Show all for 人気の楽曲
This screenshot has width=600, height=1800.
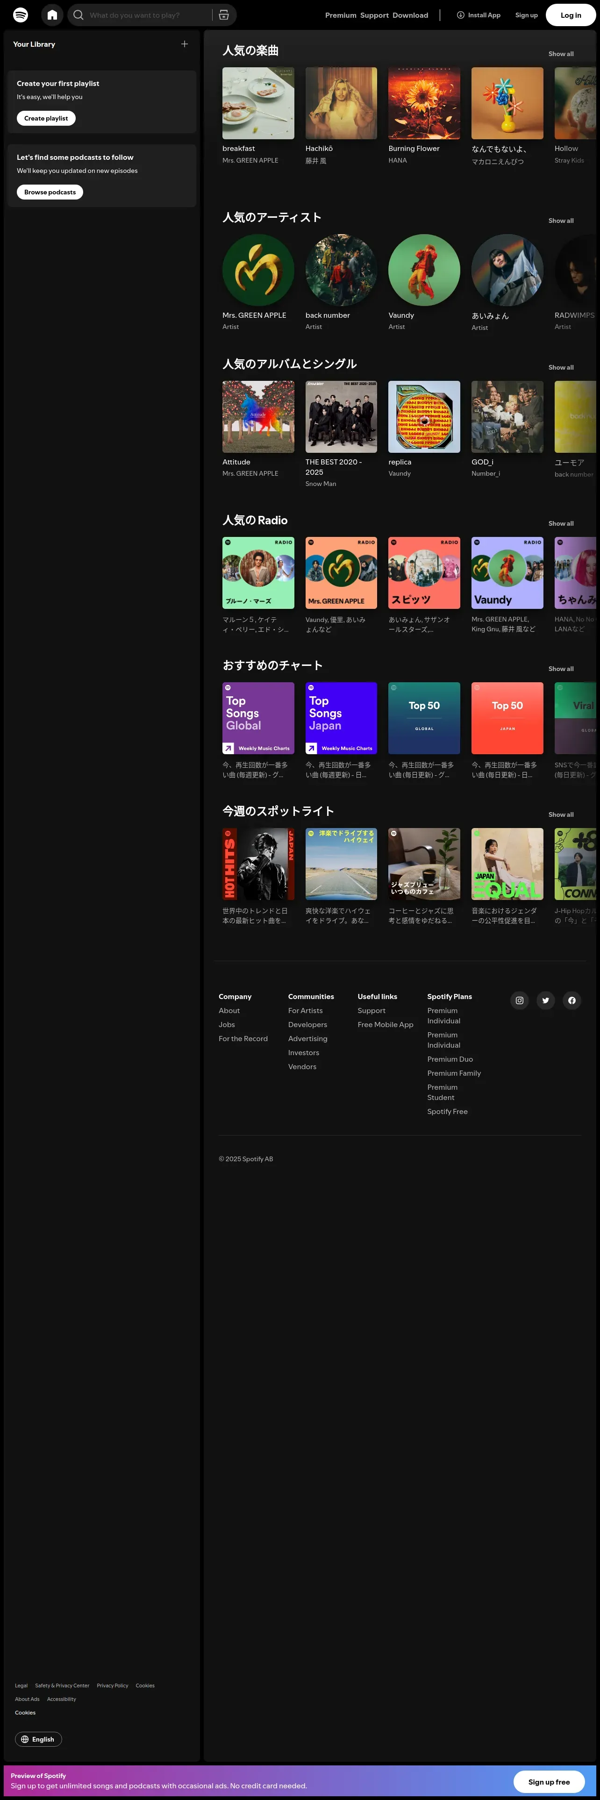coord(561,54)
